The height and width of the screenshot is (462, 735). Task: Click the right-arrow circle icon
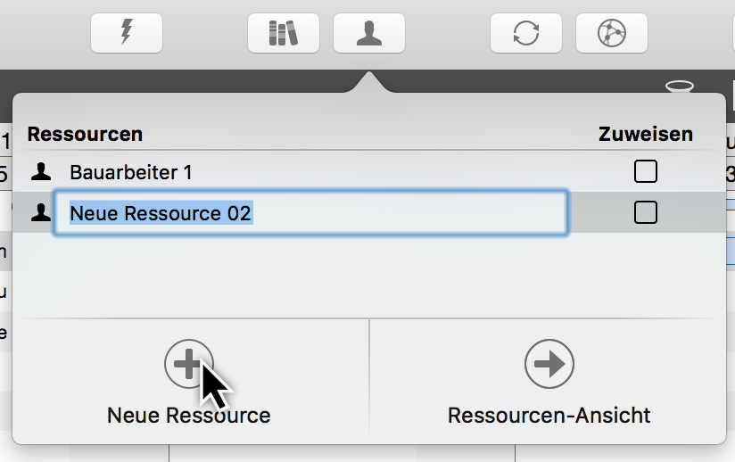549,364
